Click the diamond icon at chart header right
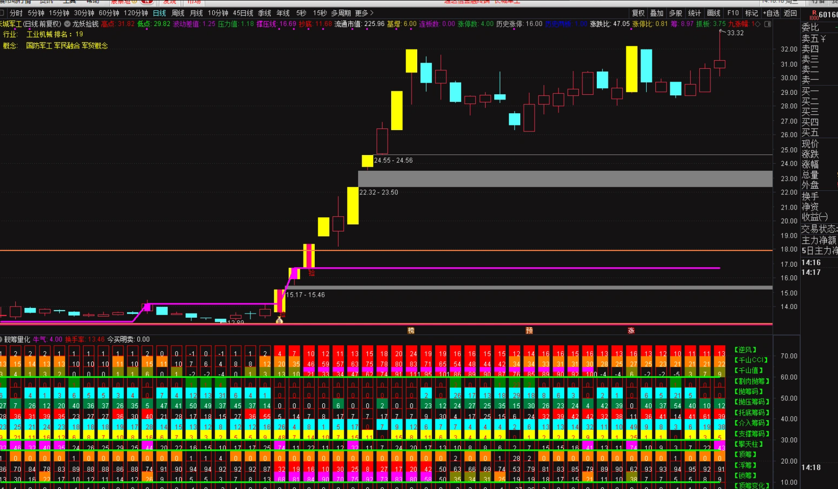Viewport: 838px width, 489px height. tap(757, 24)
